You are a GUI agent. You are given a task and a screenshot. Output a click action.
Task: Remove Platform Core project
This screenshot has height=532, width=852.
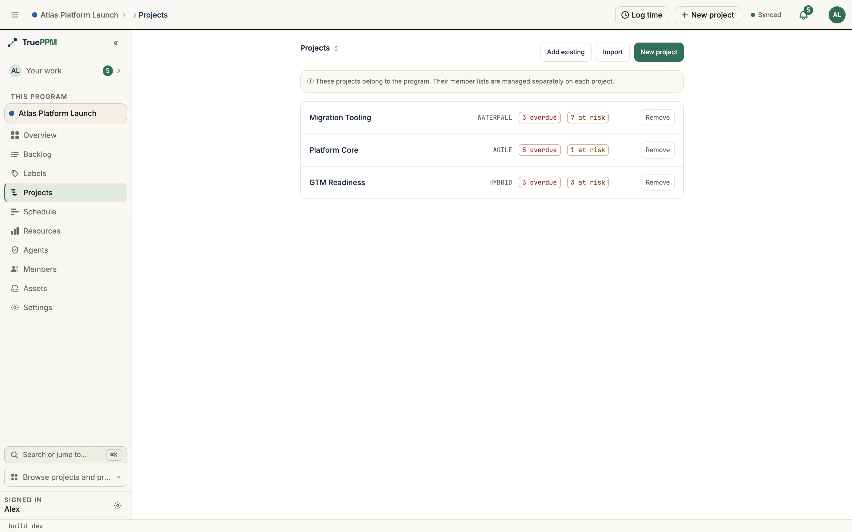coord(657,150)
